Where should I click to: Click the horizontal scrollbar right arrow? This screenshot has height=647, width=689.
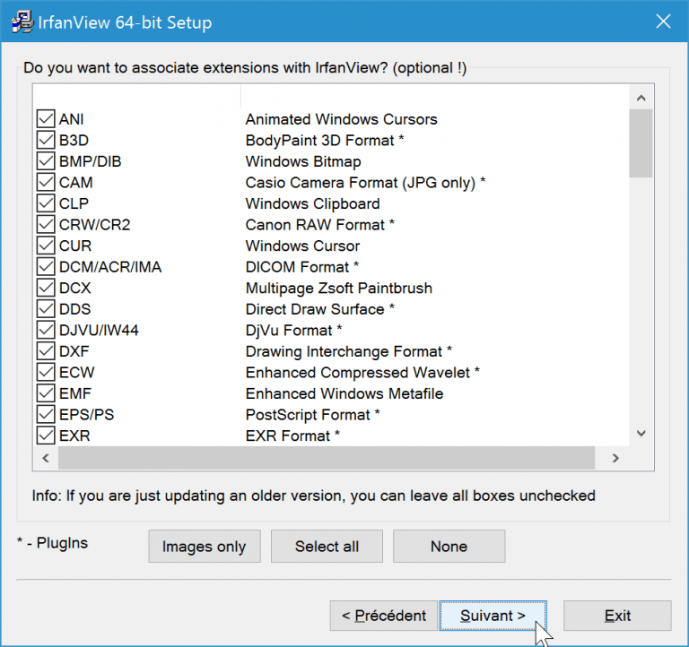[x=615, y=458]
